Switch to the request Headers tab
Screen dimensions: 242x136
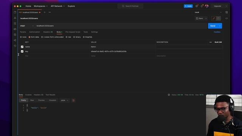48,32
